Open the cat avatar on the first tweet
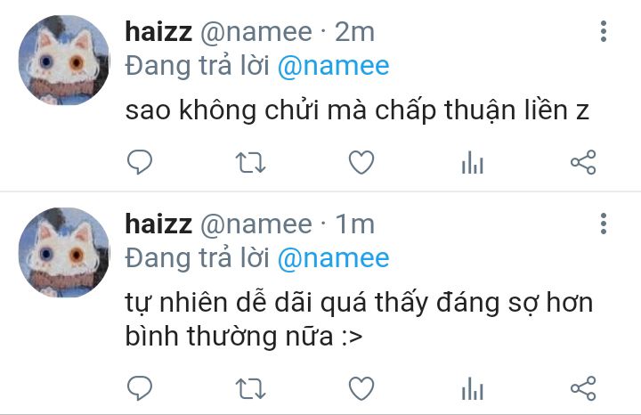This screenshot has height=415, width=641. [x=64, y=60]
